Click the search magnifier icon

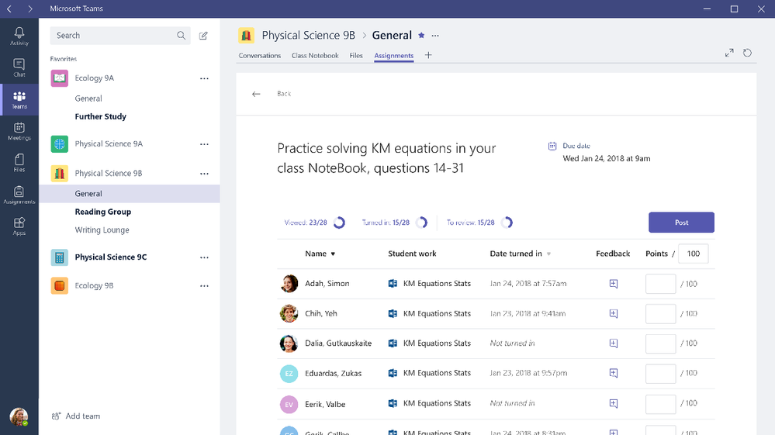click(x=182, y=36)
